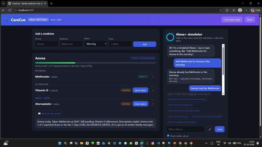Open Amazon app in the taskbar
The height and width of the screenshot is (147, 262).
tap(87, 143)
